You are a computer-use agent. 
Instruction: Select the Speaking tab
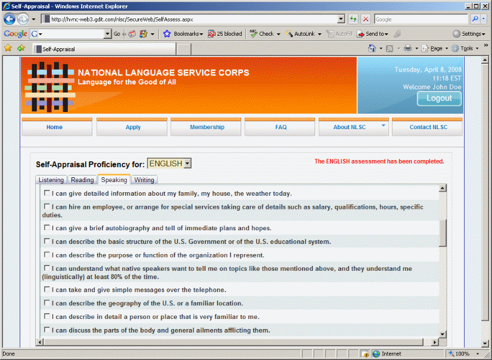click(x=114, y=179)
